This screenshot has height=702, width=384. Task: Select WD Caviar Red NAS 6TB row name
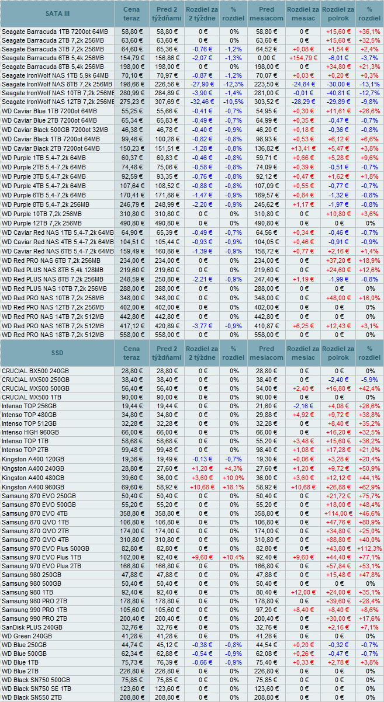click(x=57, y=250)
